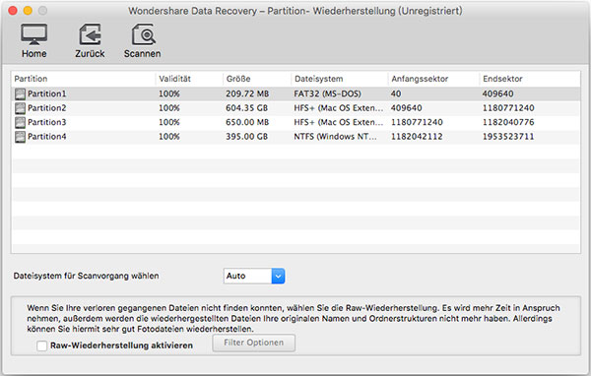The width and height of the screenshot is (591, 376).
Task: Select the Partition2 name text
Action: point(46,107)
